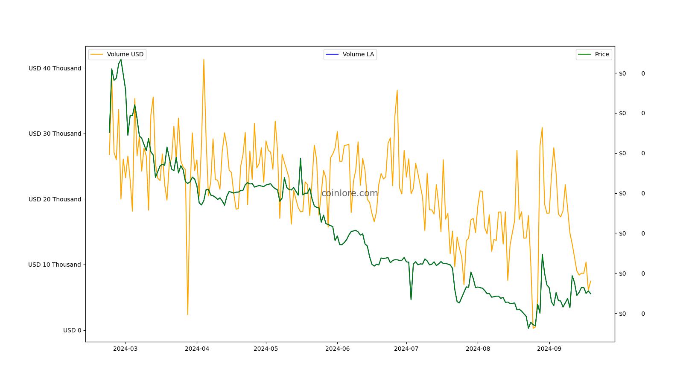Click the orange Volume USD legend line
The image size is (683, 384).
tap(97, 54)
